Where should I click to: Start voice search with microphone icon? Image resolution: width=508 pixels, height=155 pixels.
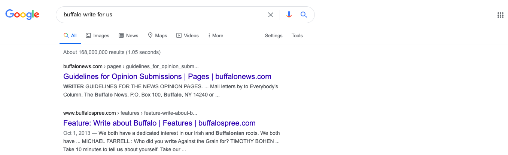pos(289,15)
